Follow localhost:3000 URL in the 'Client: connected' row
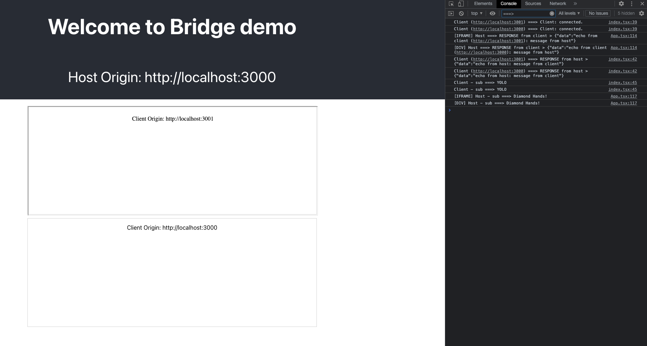 498,29
